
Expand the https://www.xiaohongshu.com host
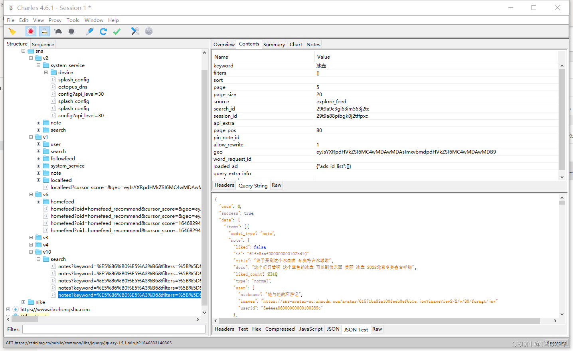[x=8, y=310]
